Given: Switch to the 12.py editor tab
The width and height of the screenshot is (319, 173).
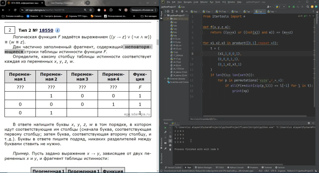Looking at the screenshot, I should pyautogui.click(x=207, y=12).
